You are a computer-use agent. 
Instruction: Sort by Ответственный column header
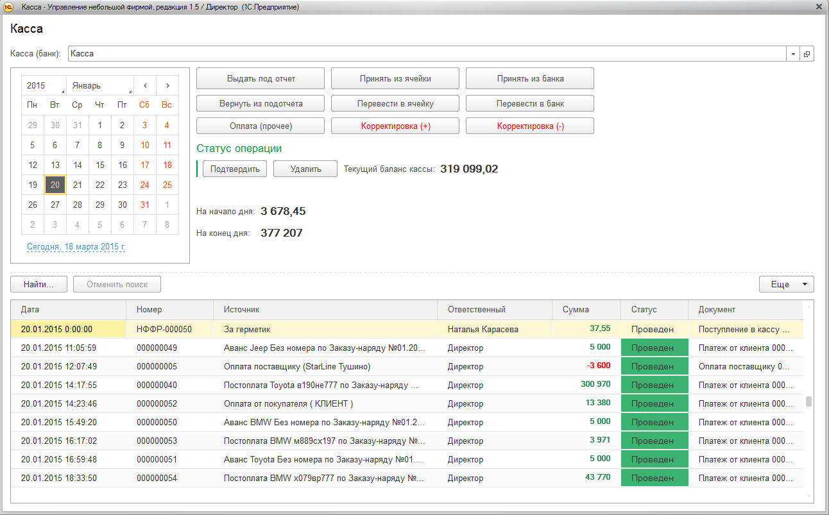point(495,310)
